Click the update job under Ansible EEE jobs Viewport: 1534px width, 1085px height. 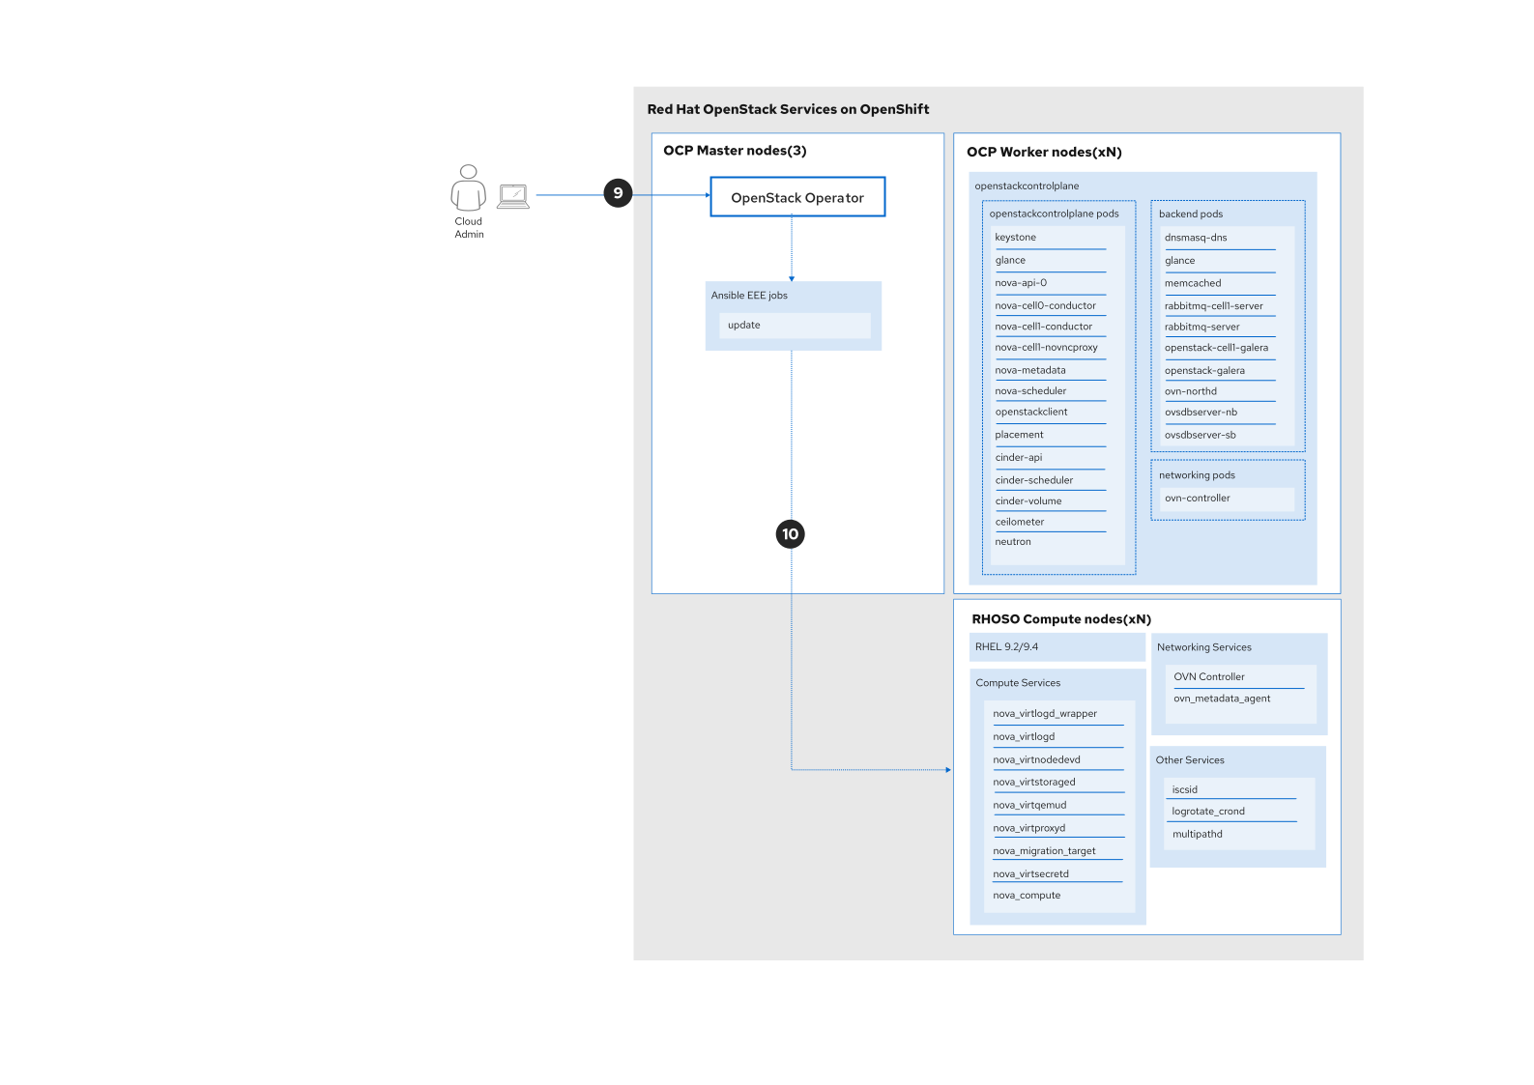(744, 326)
